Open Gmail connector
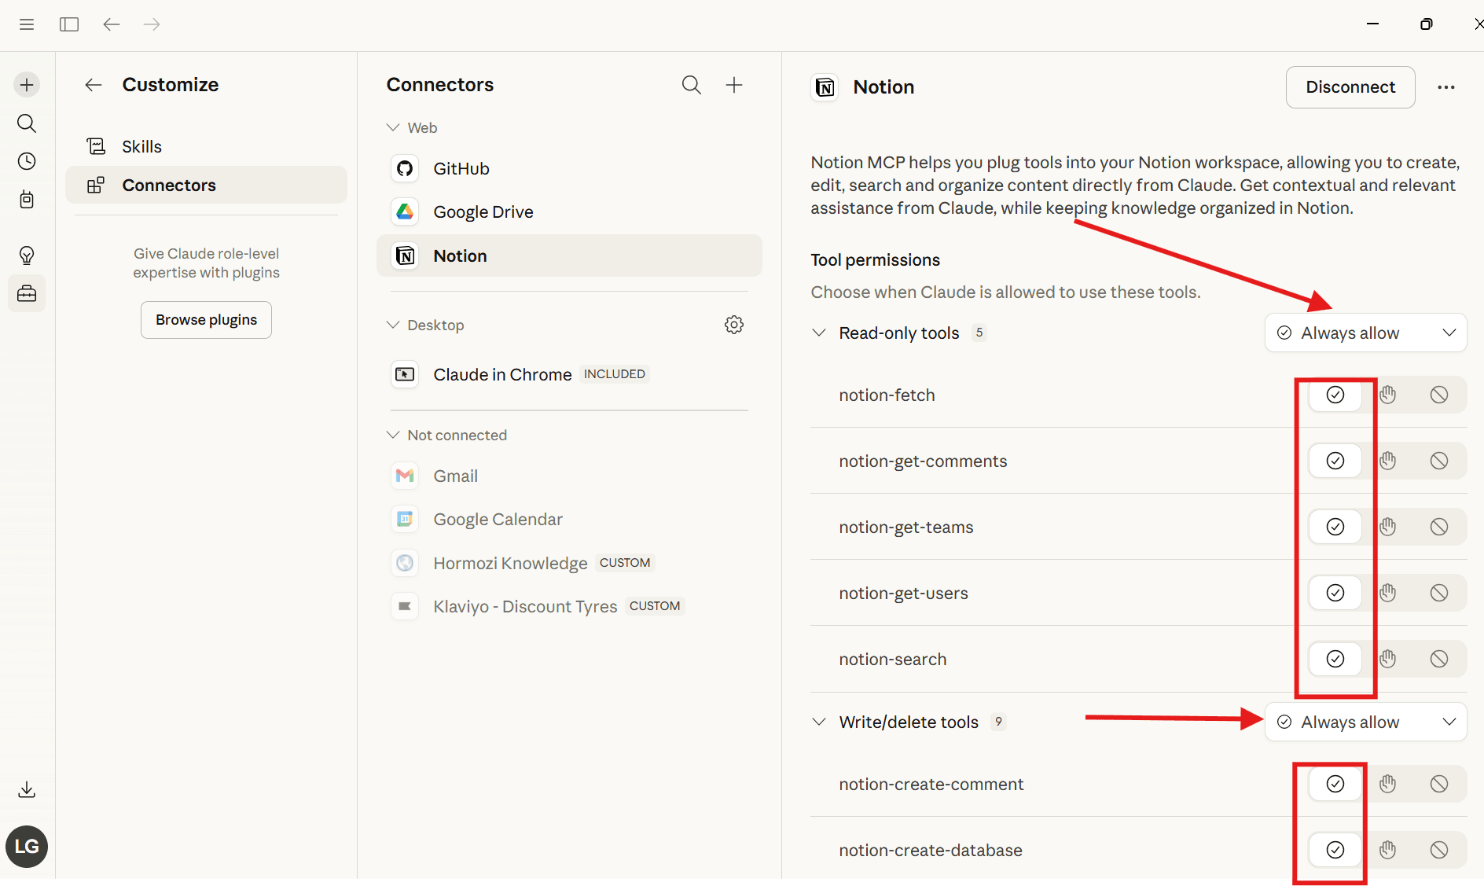Image resolution: width=1484 pixels, height=886 pixels. pos(569,476)
